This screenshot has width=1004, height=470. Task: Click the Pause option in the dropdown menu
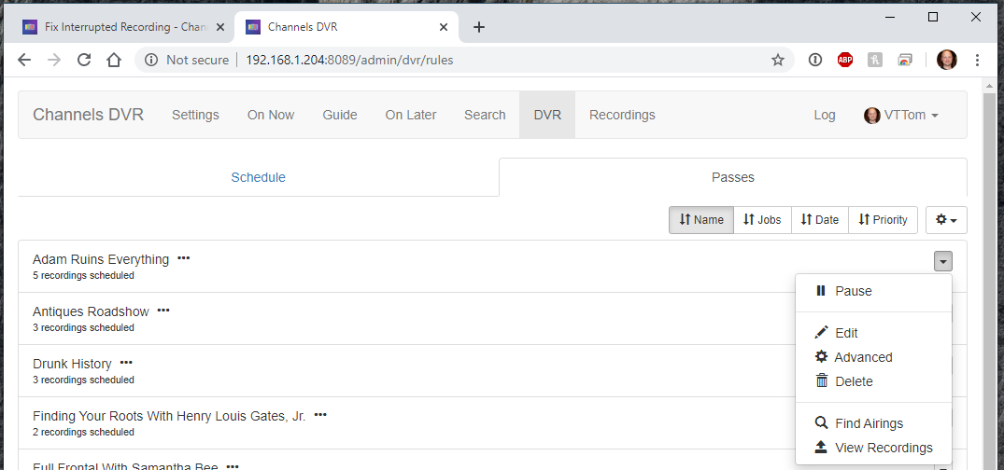tap(852, 291)
